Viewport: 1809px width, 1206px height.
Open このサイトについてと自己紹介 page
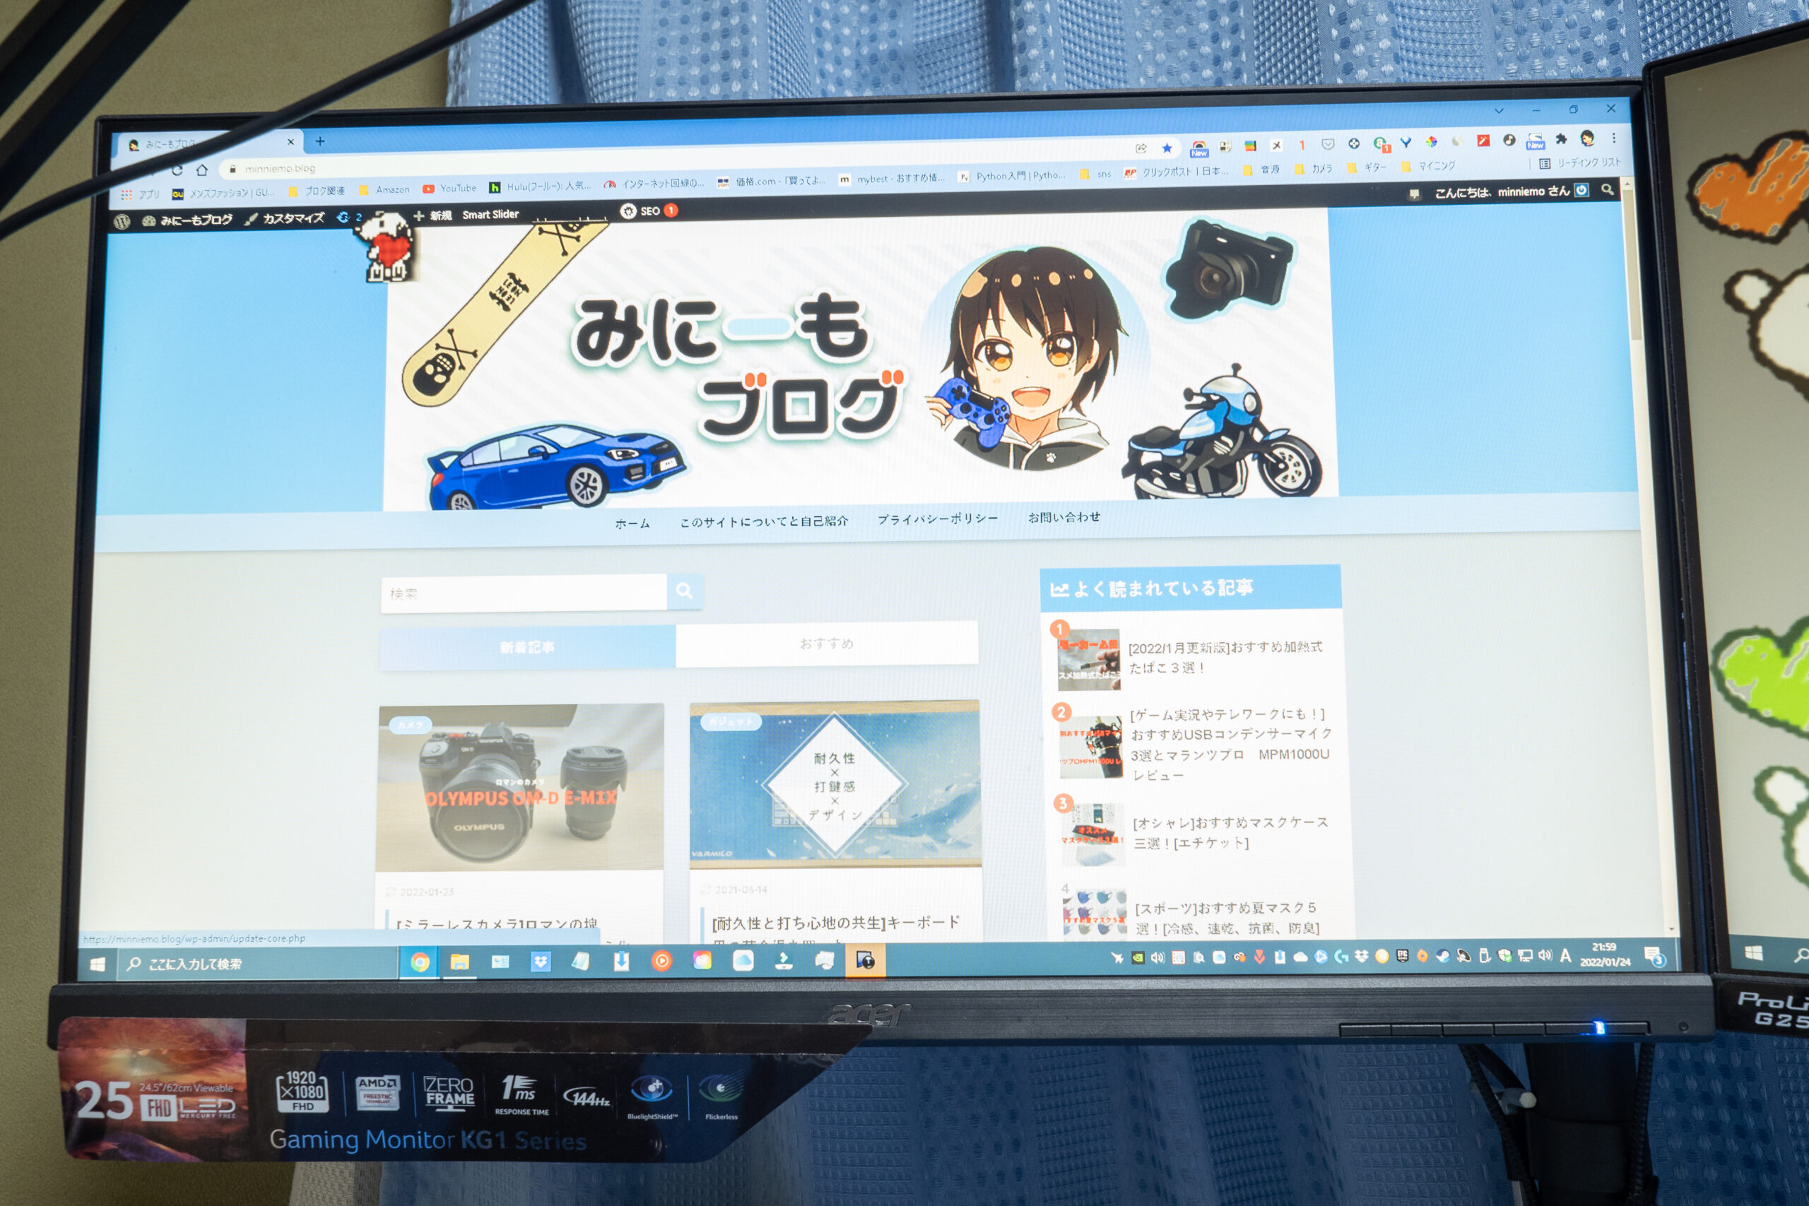click(764, 521)
